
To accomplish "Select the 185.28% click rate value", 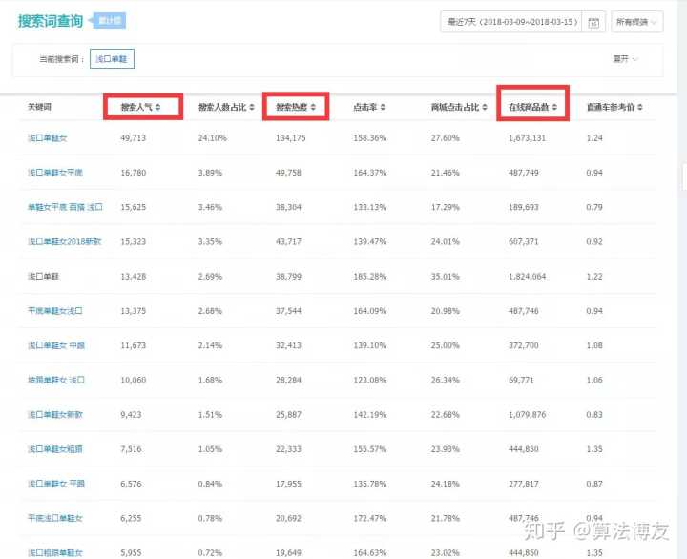I will point(370,277).
